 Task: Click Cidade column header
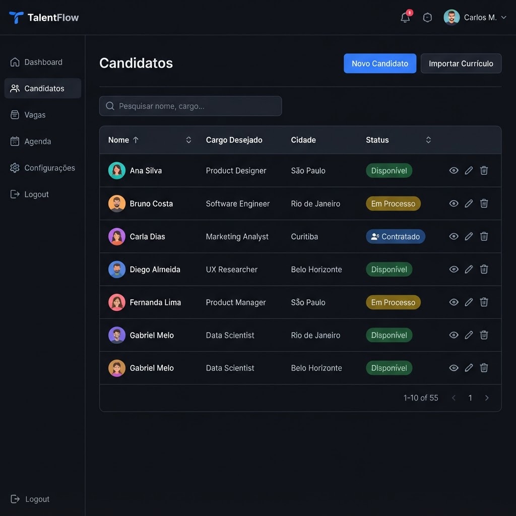click(303, 140)
